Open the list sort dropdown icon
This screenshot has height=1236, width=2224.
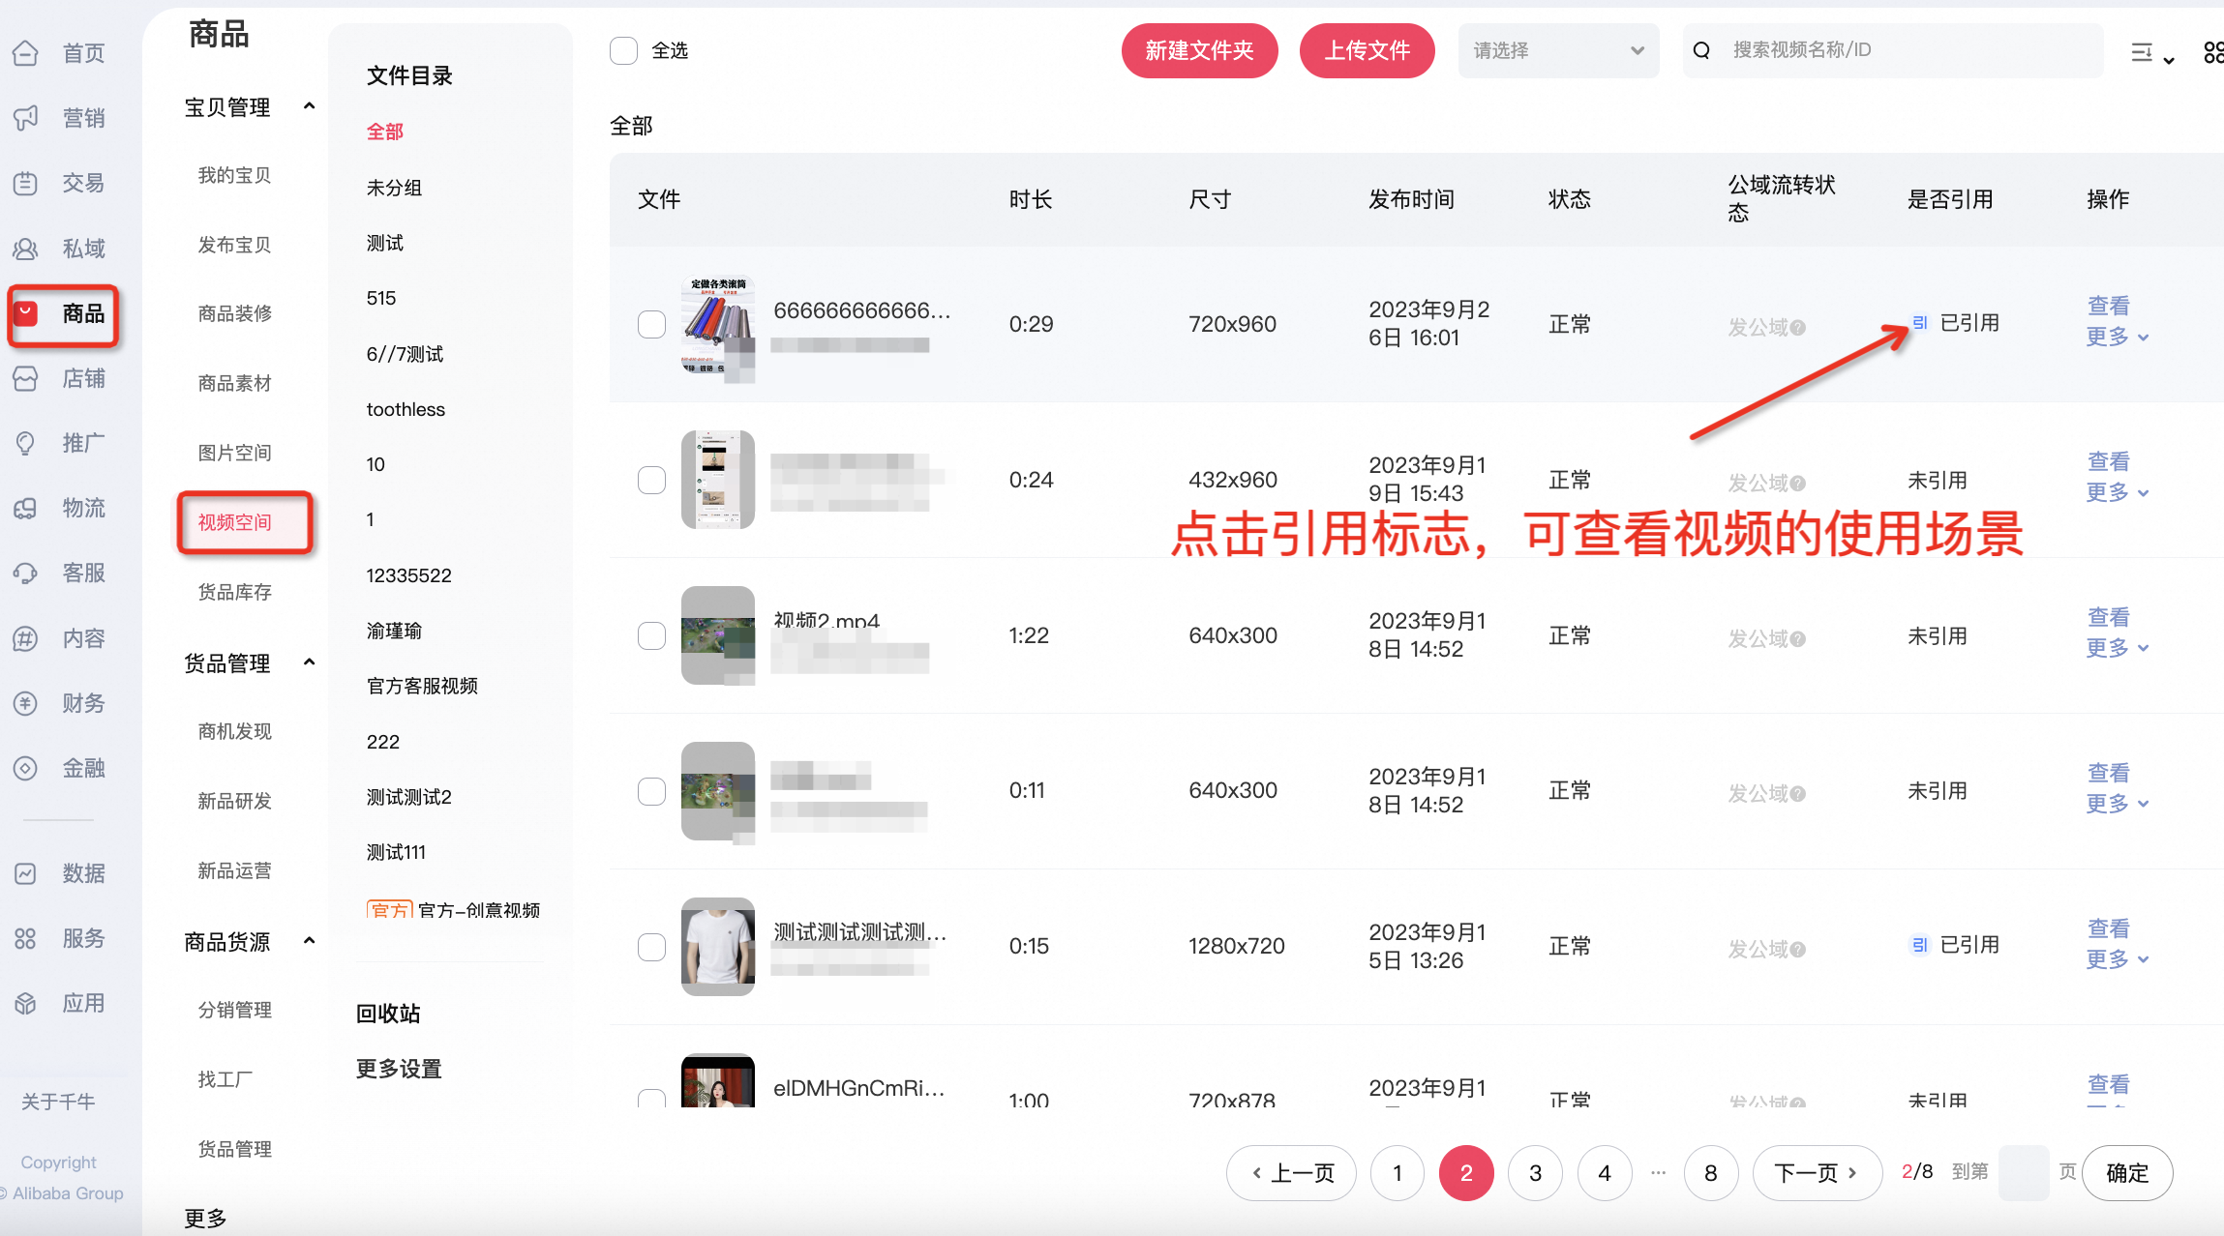[x=2152, y=53]
